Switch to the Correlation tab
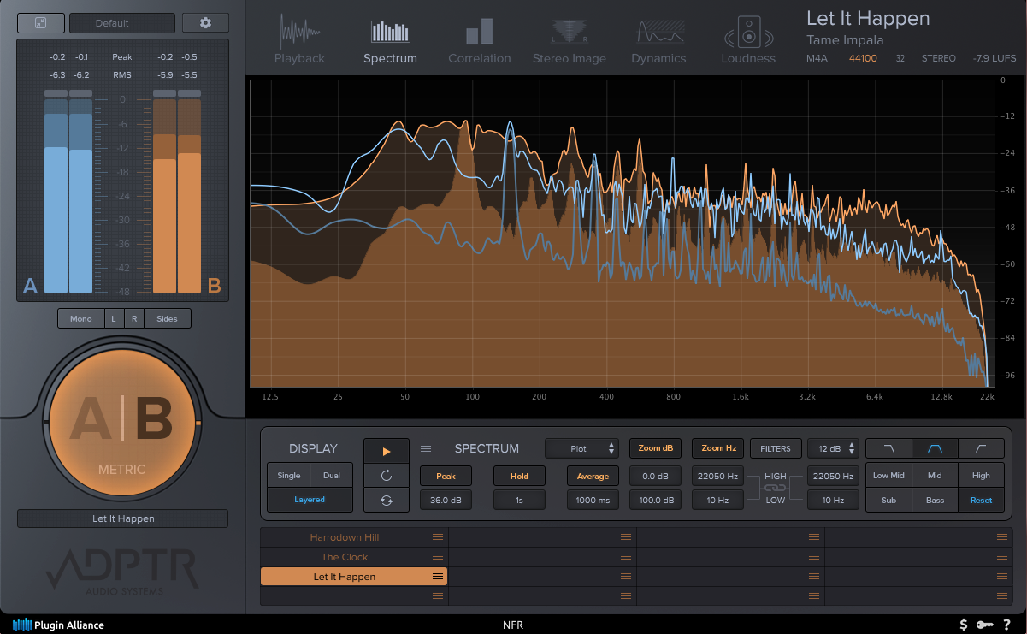1027x634 pixels. click(x=479, y=41)
